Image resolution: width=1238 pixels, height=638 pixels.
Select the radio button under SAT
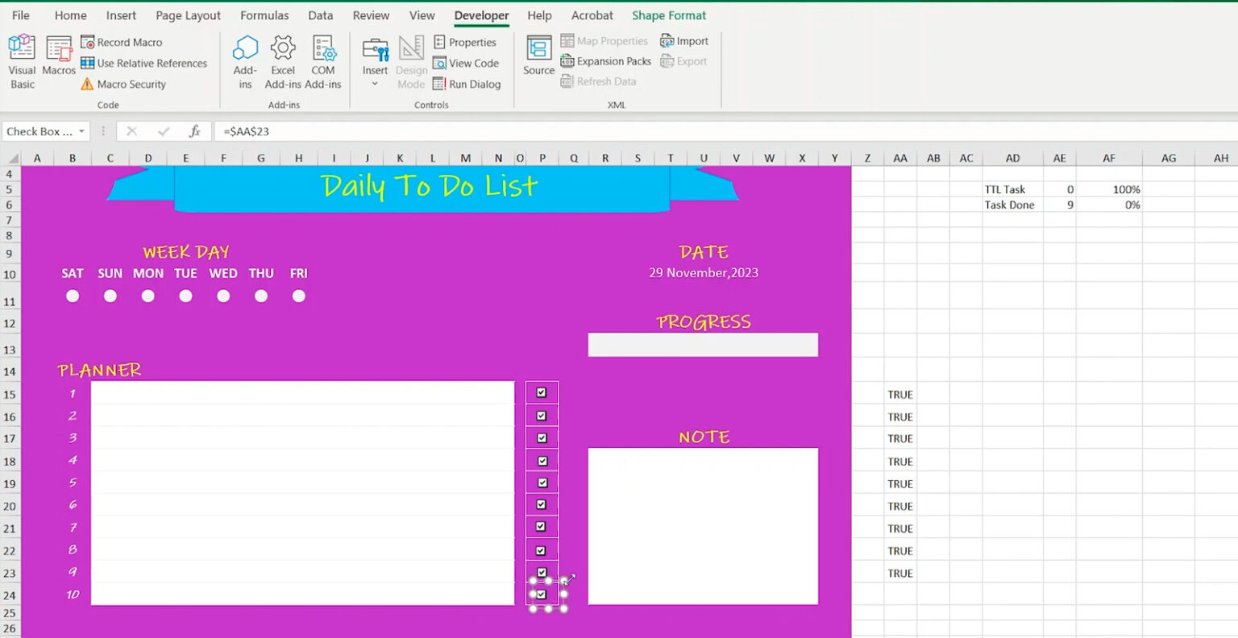[x=73, y=296]
